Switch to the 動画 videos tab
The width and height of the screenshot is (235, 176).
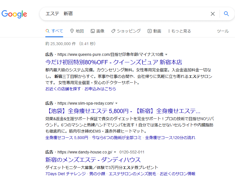(x=154, y=31)
